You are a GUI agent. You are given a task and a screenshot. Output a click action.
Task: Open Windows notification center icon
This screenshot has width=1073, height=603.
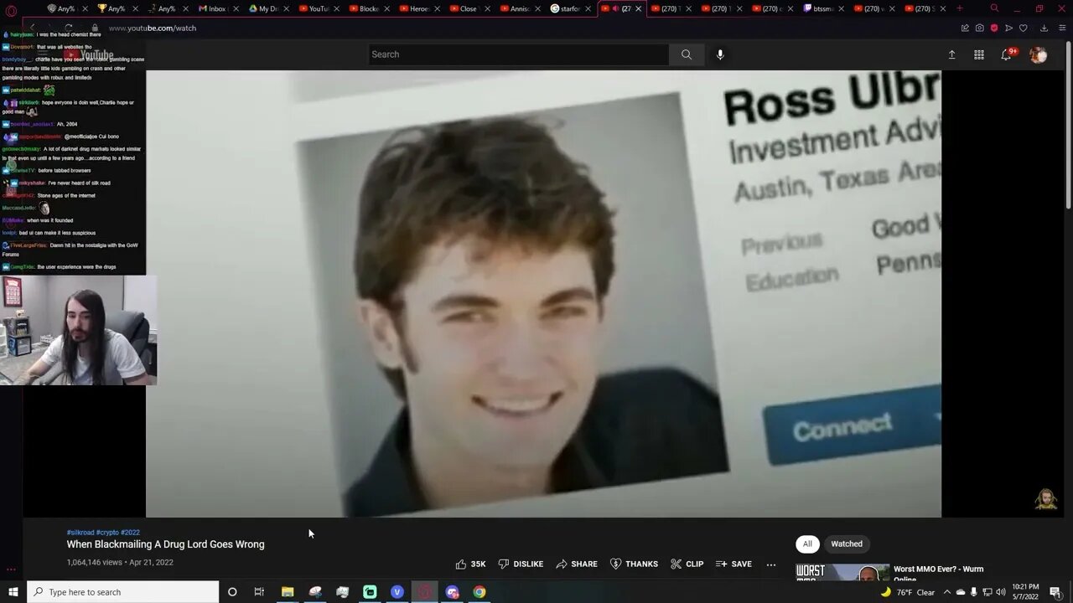pyautogui.click(x=1055, y=592)
